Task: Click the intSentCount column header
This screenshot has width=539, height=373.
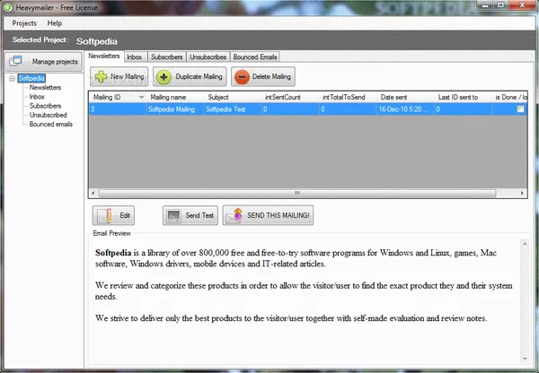Action: pos(290,98)
